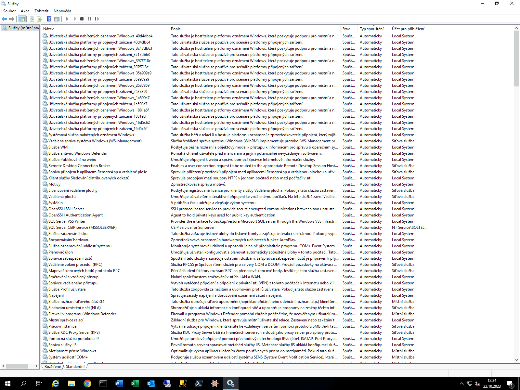Sort by the Stav column header
Viewport: 520px width, 390px height.
coord(346,29)
